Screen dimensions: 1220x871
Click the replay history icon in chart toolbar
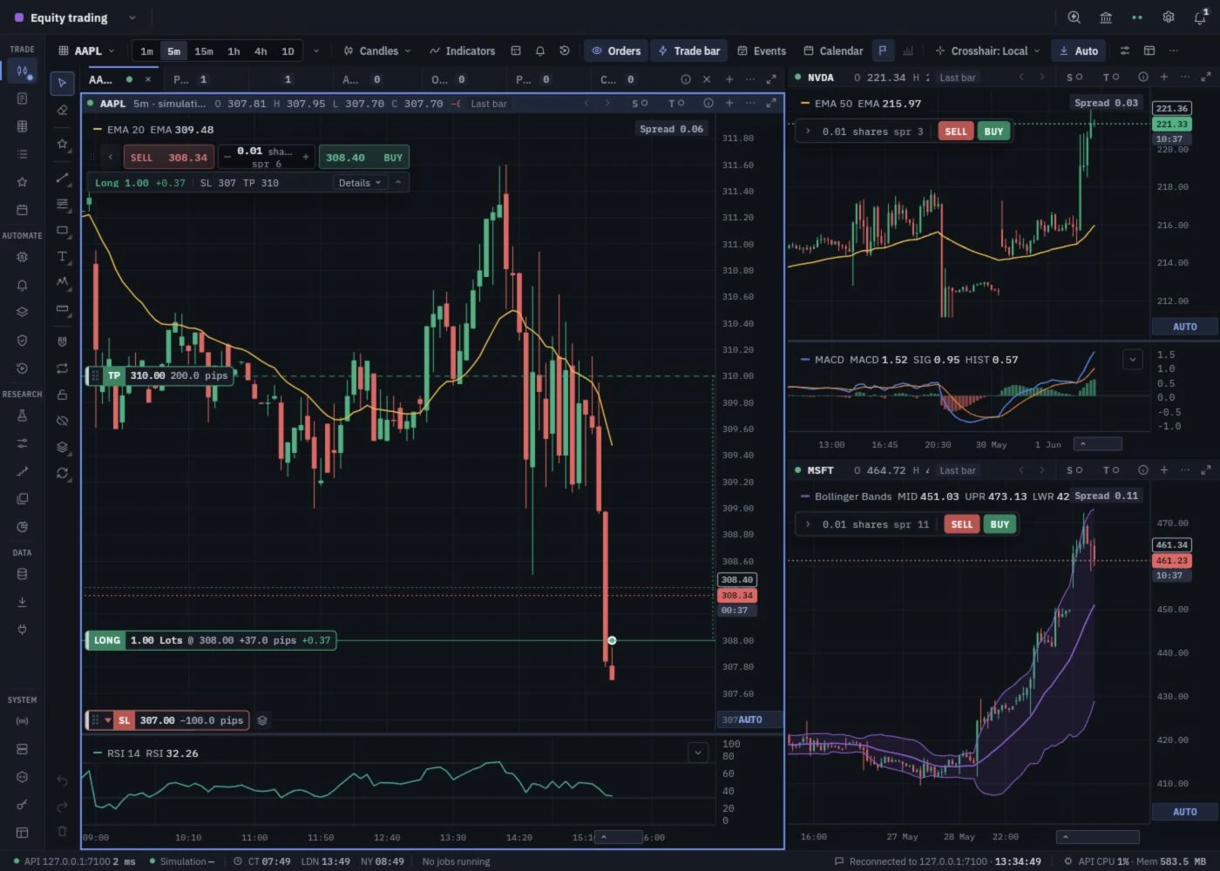pos(565,51)
